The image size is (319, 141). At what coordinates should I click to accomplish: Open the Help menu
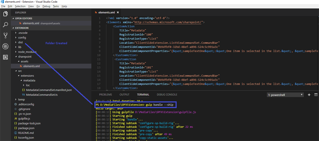(64, 6)
